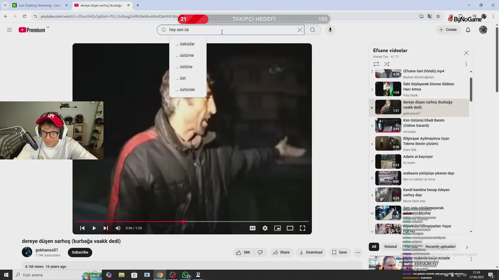
Task: Reload the page
Action: (x=24, y=16)
